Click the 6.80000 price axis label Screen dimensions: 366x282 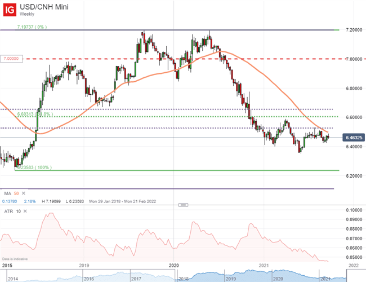click(x=354, y=89)
